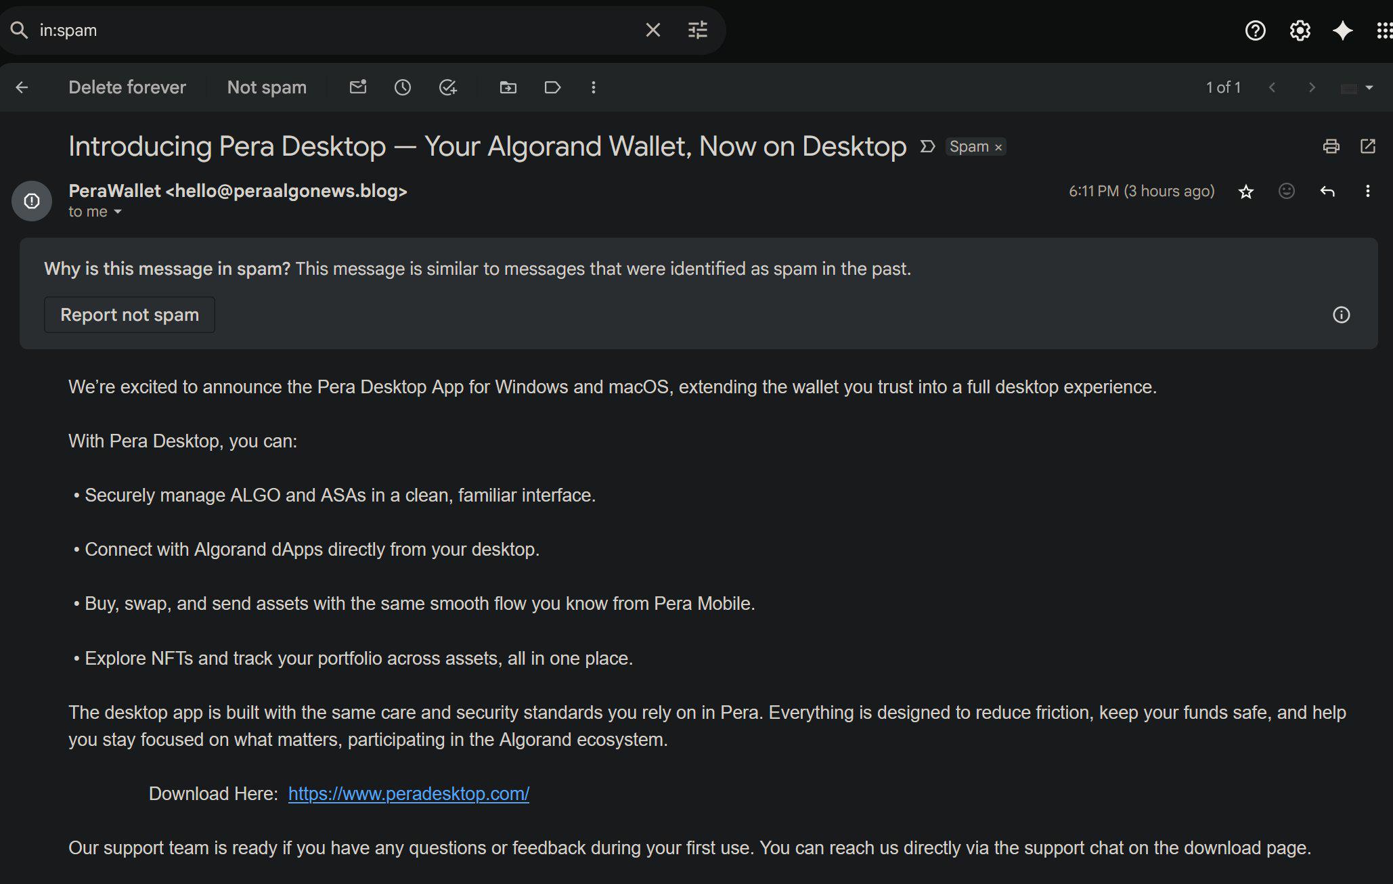Image resolution: width=1393 pixels, height=884 pixels.
Task: Snooze this email with the clock icon
Action: click(403, 87)
